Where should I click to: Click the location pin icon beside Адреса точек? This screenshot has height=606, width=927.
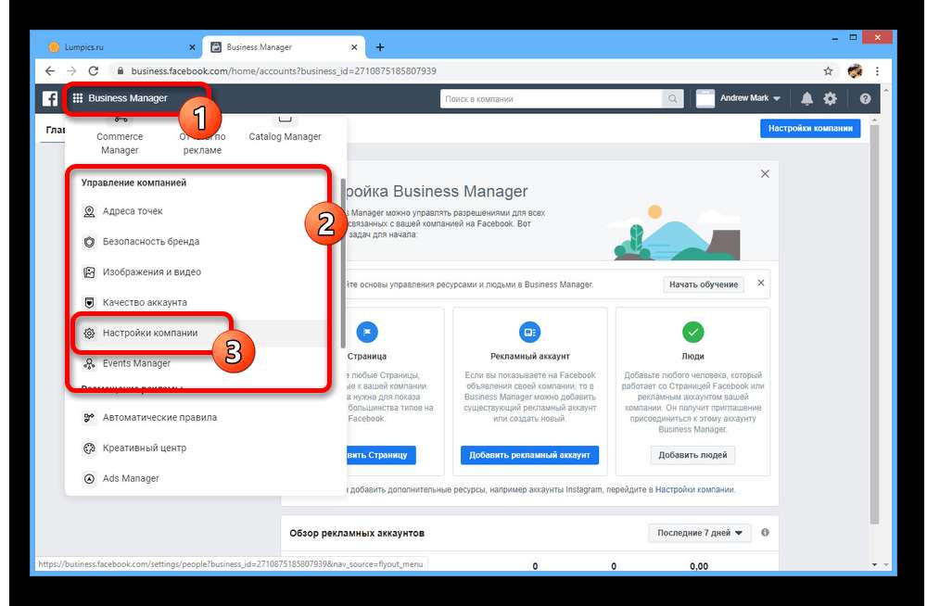89,211
